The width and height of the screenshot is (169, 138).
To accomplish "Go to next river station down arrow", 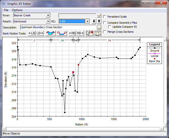I will point(94,21).
